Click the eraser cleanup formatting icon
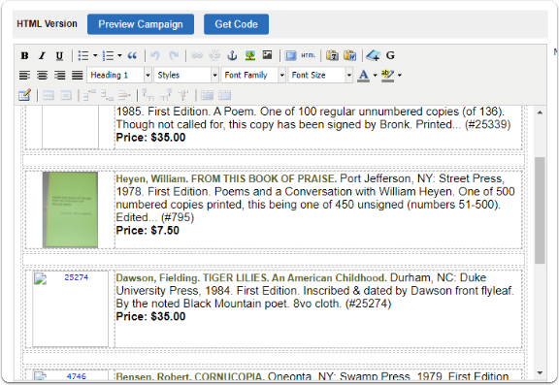 pos(374,55)
